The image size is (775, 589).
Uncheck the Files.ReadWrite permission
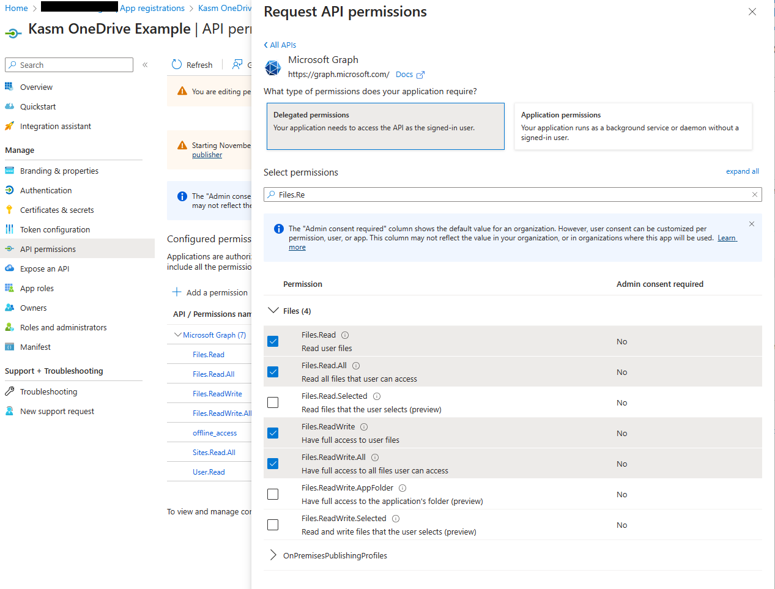click(272, 432)
